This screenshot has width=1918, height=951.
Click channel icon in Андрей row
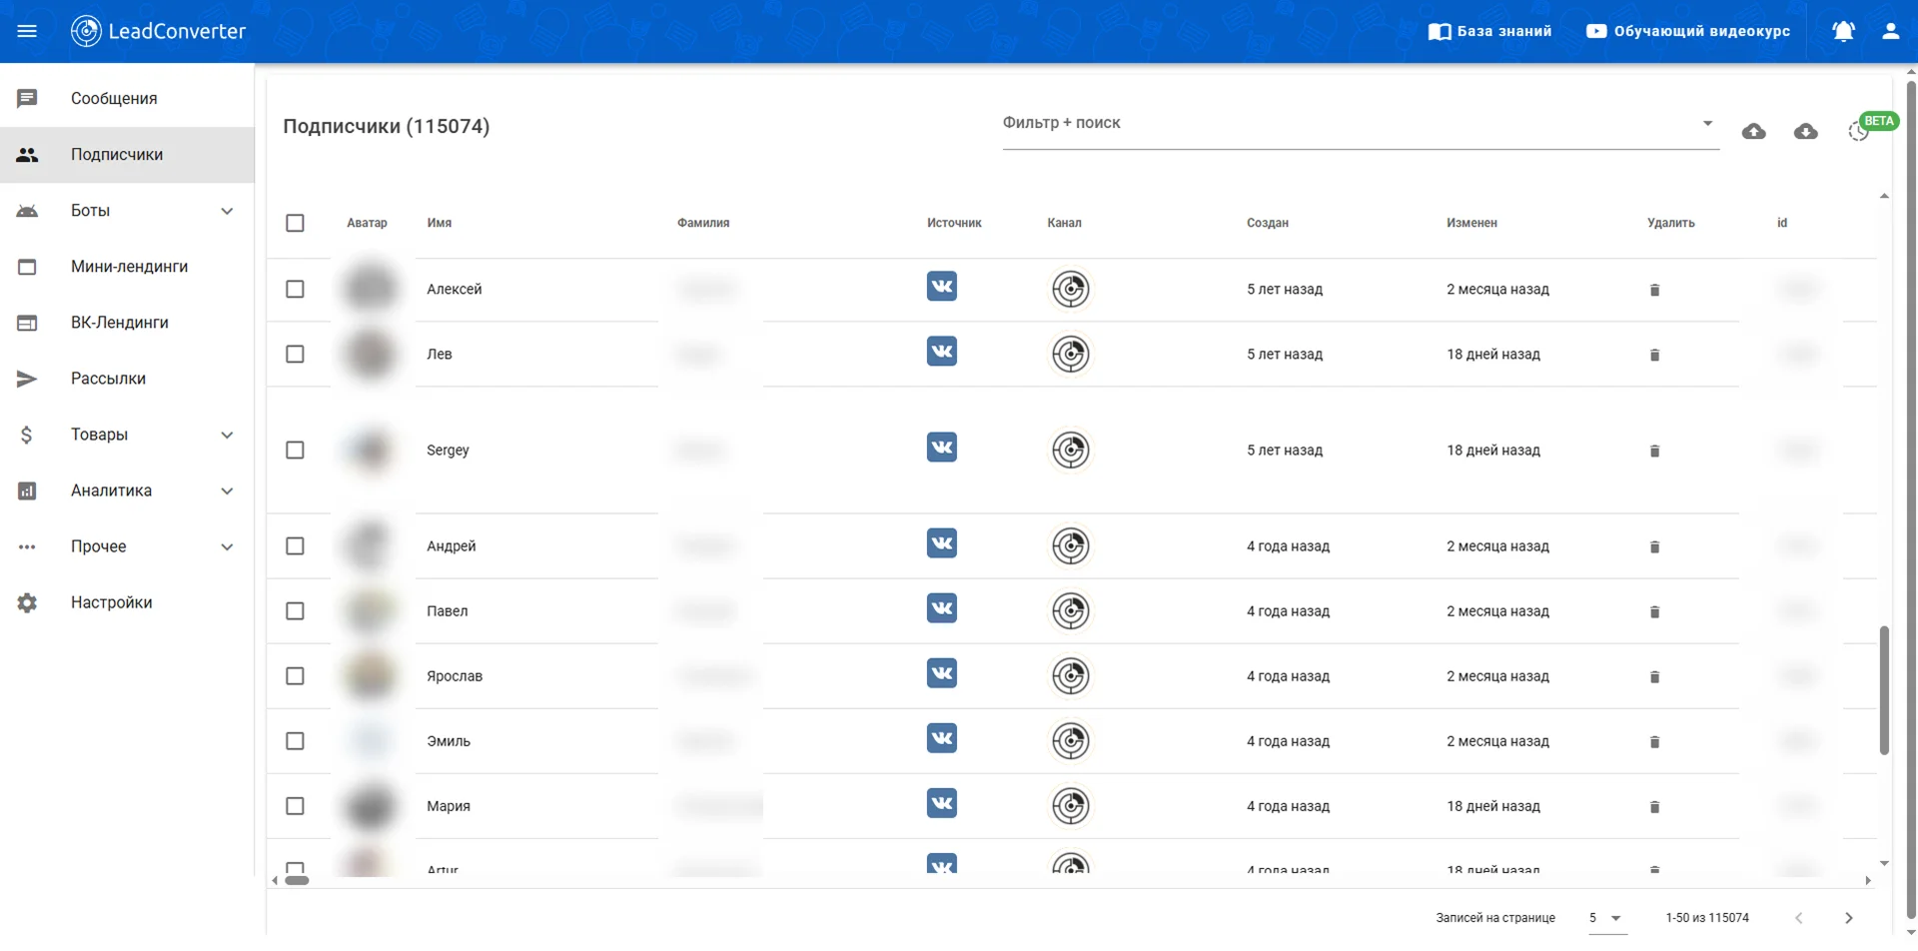tap(1070, 545)
